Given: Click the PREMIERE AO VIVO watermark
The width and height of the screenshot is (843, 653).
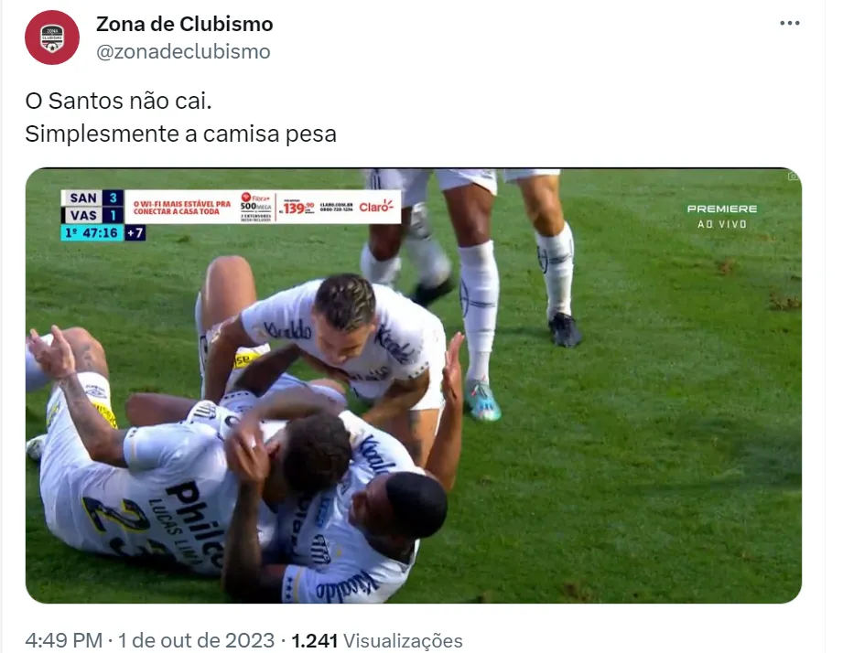Looking at the screenshot, I should (x=722, y=216).
